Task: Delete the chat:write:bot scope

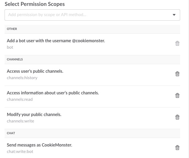Action: (177, 148)
